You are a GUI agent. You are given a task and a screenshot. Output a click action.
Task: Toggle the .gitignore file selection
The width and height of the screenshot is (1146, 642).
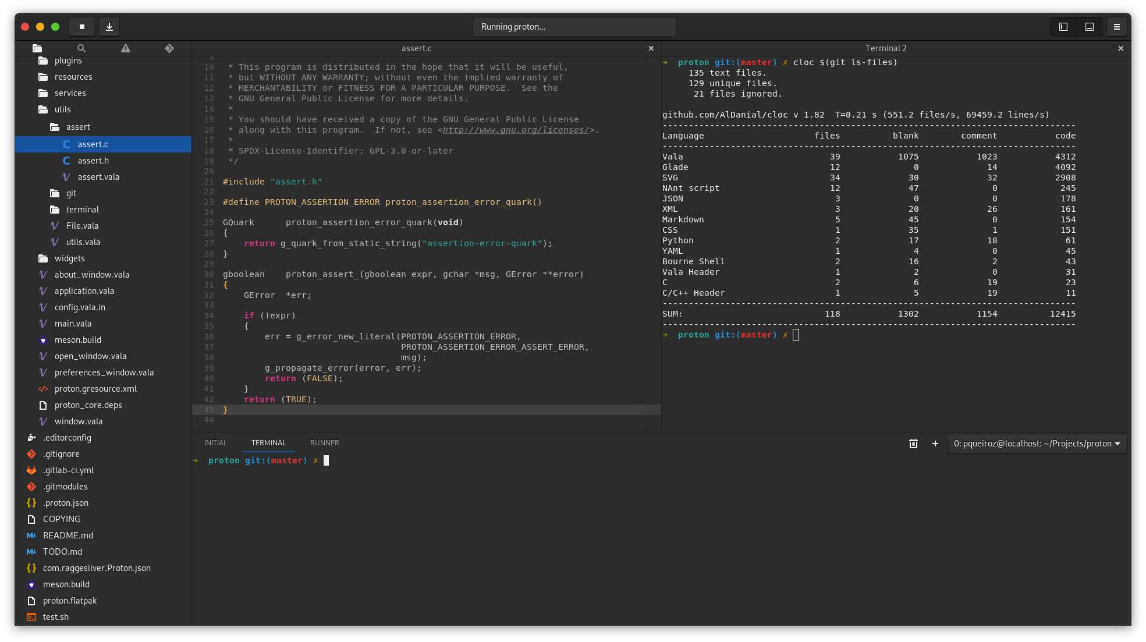coord(61,454)
